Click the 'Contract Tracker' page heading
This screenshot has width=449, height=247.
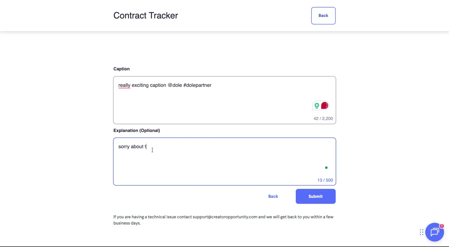pyautogui.click(x=146, y=15)
